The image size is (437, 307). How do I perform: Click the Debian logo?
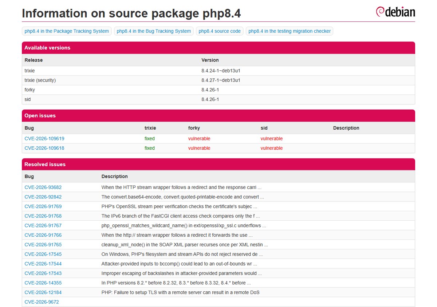395,12
